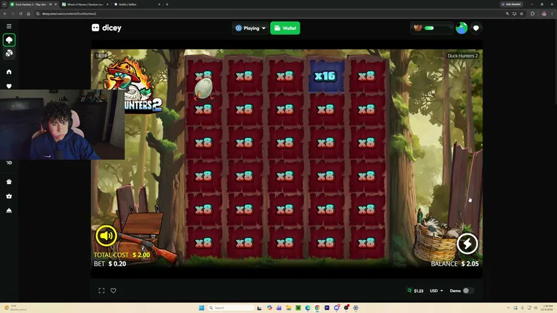The width and height of the screenshot is (557, 313).
Task: Mute the Duck Hunters 2 tab audio icon
Action: coord(50,5)
